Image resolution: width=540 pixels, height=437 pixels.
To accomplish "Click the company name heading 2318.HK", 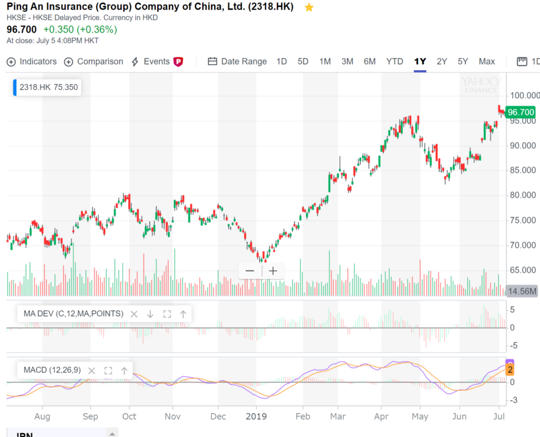I will (150, 7).
